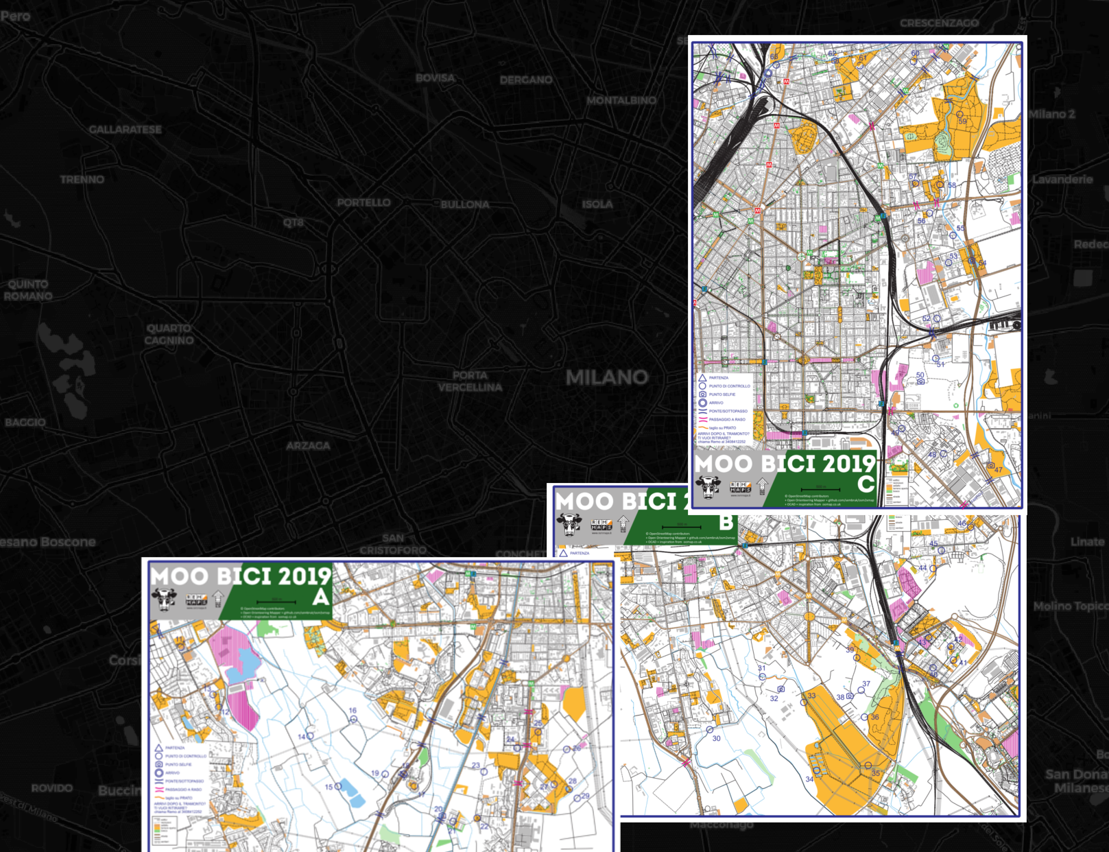Click control point 14 on map A
This screenshot has height=852, width=1109.
click(310, 735)
